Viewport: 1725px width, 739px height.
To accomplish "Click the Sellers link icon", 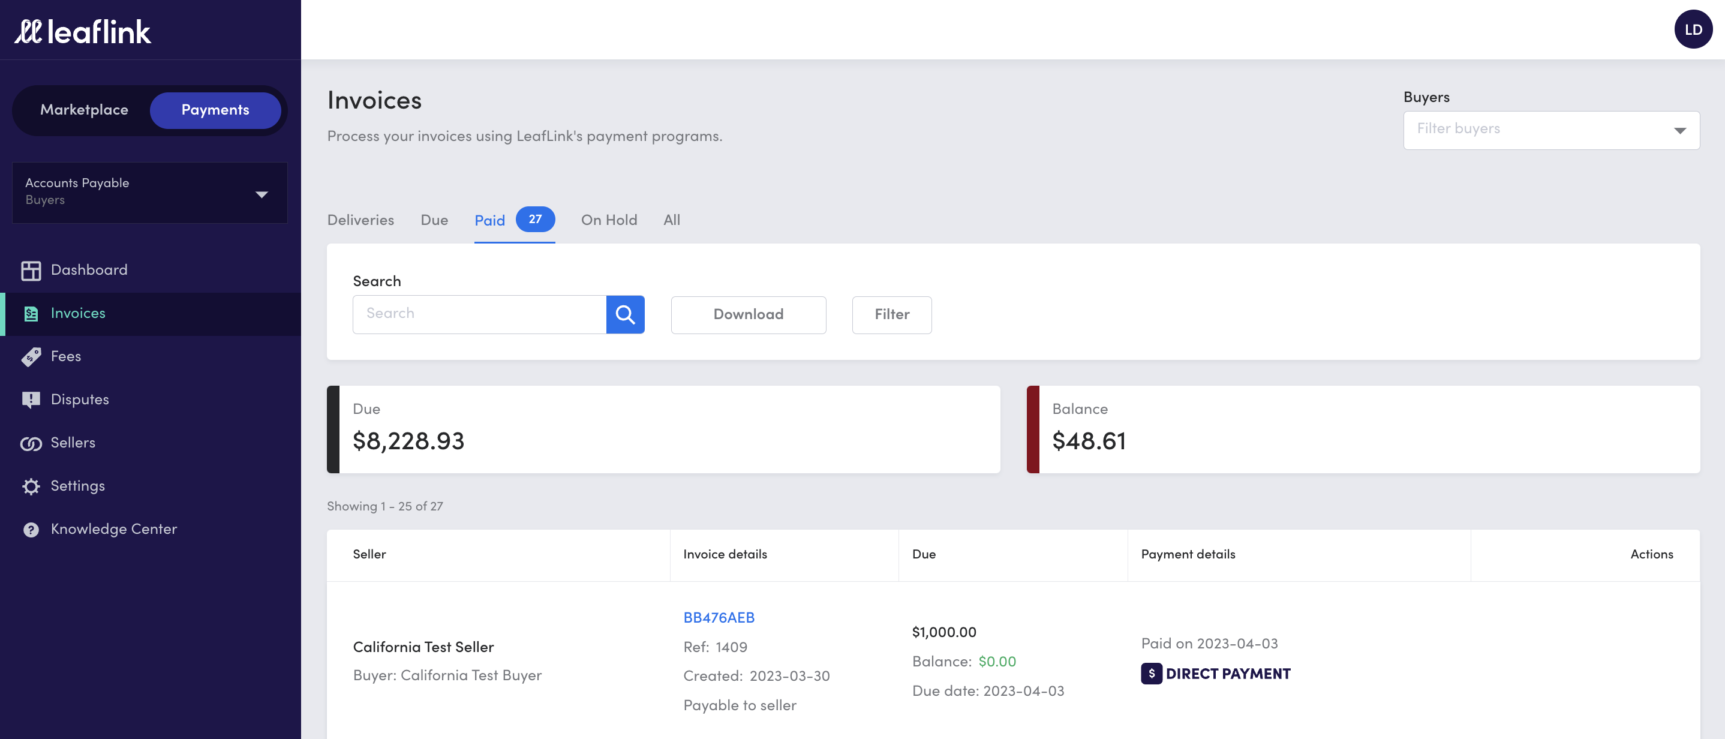I will click(x=31, y=443).
